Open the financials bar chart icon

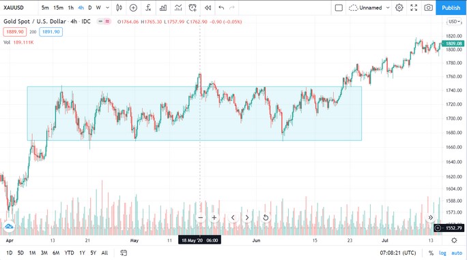coord(163,7)
